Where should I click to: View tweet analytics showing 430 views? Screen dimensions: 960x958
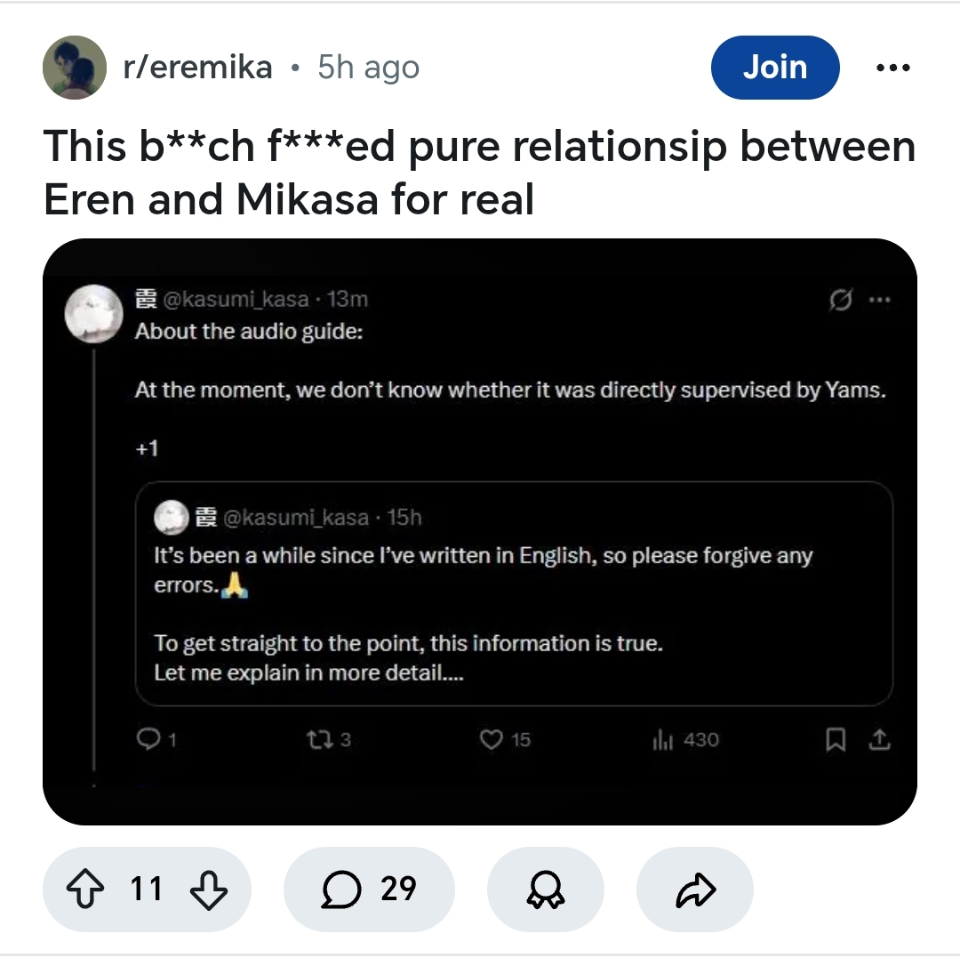664,739
